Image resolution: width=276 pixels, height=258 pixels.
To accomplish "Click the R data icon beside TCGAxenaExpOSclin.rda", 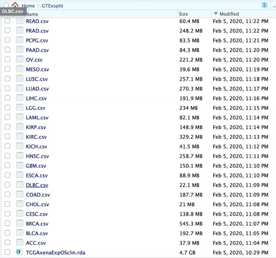I will [19, 252].
